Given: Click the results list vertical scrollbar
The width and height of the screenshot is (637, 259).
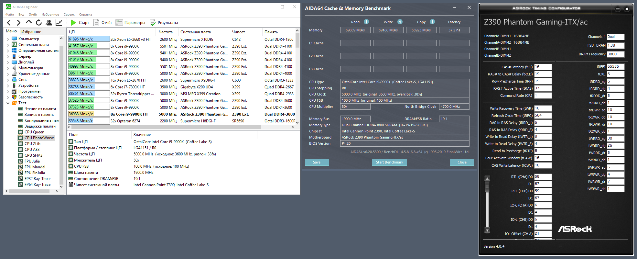Looking at the screenshot, I should [x=297, y=76].
